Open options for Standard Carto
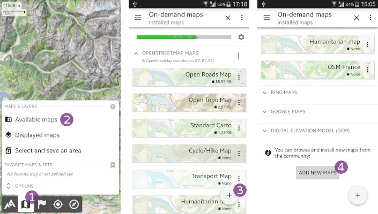 coord(239,128)
